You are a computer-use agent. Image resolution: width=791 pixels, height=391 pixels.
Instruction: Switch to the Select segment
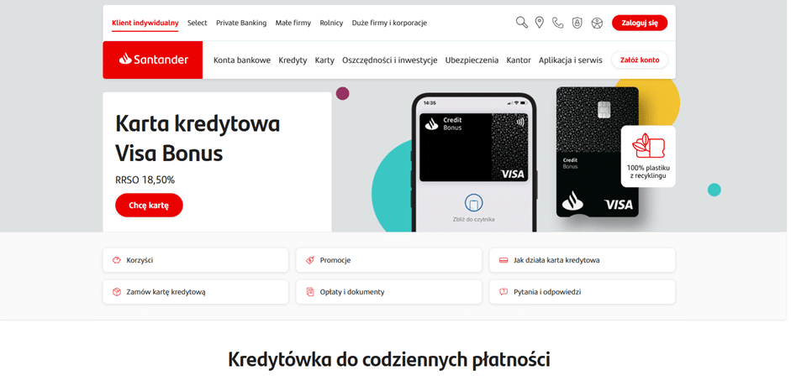[x=198, y=23]
